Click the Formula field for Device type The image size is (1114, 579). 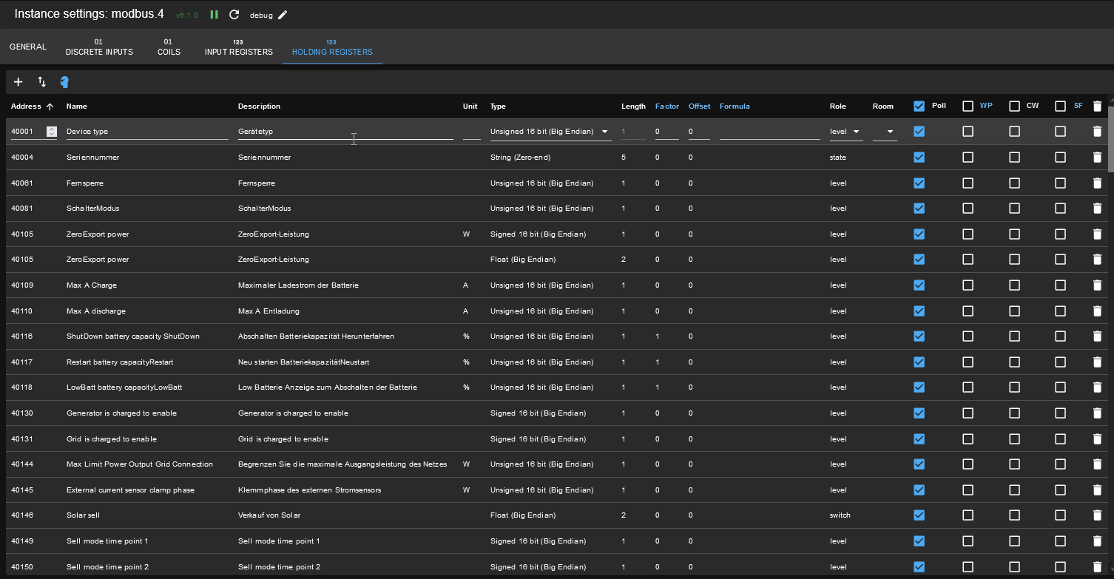tap(770, 132)
